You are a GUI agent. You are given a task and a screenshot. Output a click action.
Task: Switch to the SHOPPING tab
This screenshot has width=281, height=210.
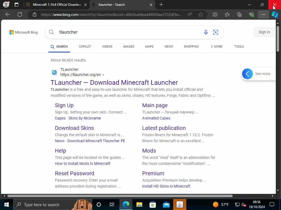pos(191,46)
